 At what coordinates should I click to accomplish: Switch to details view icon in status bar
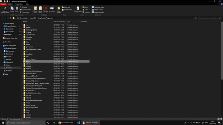[x=218, y=119]
